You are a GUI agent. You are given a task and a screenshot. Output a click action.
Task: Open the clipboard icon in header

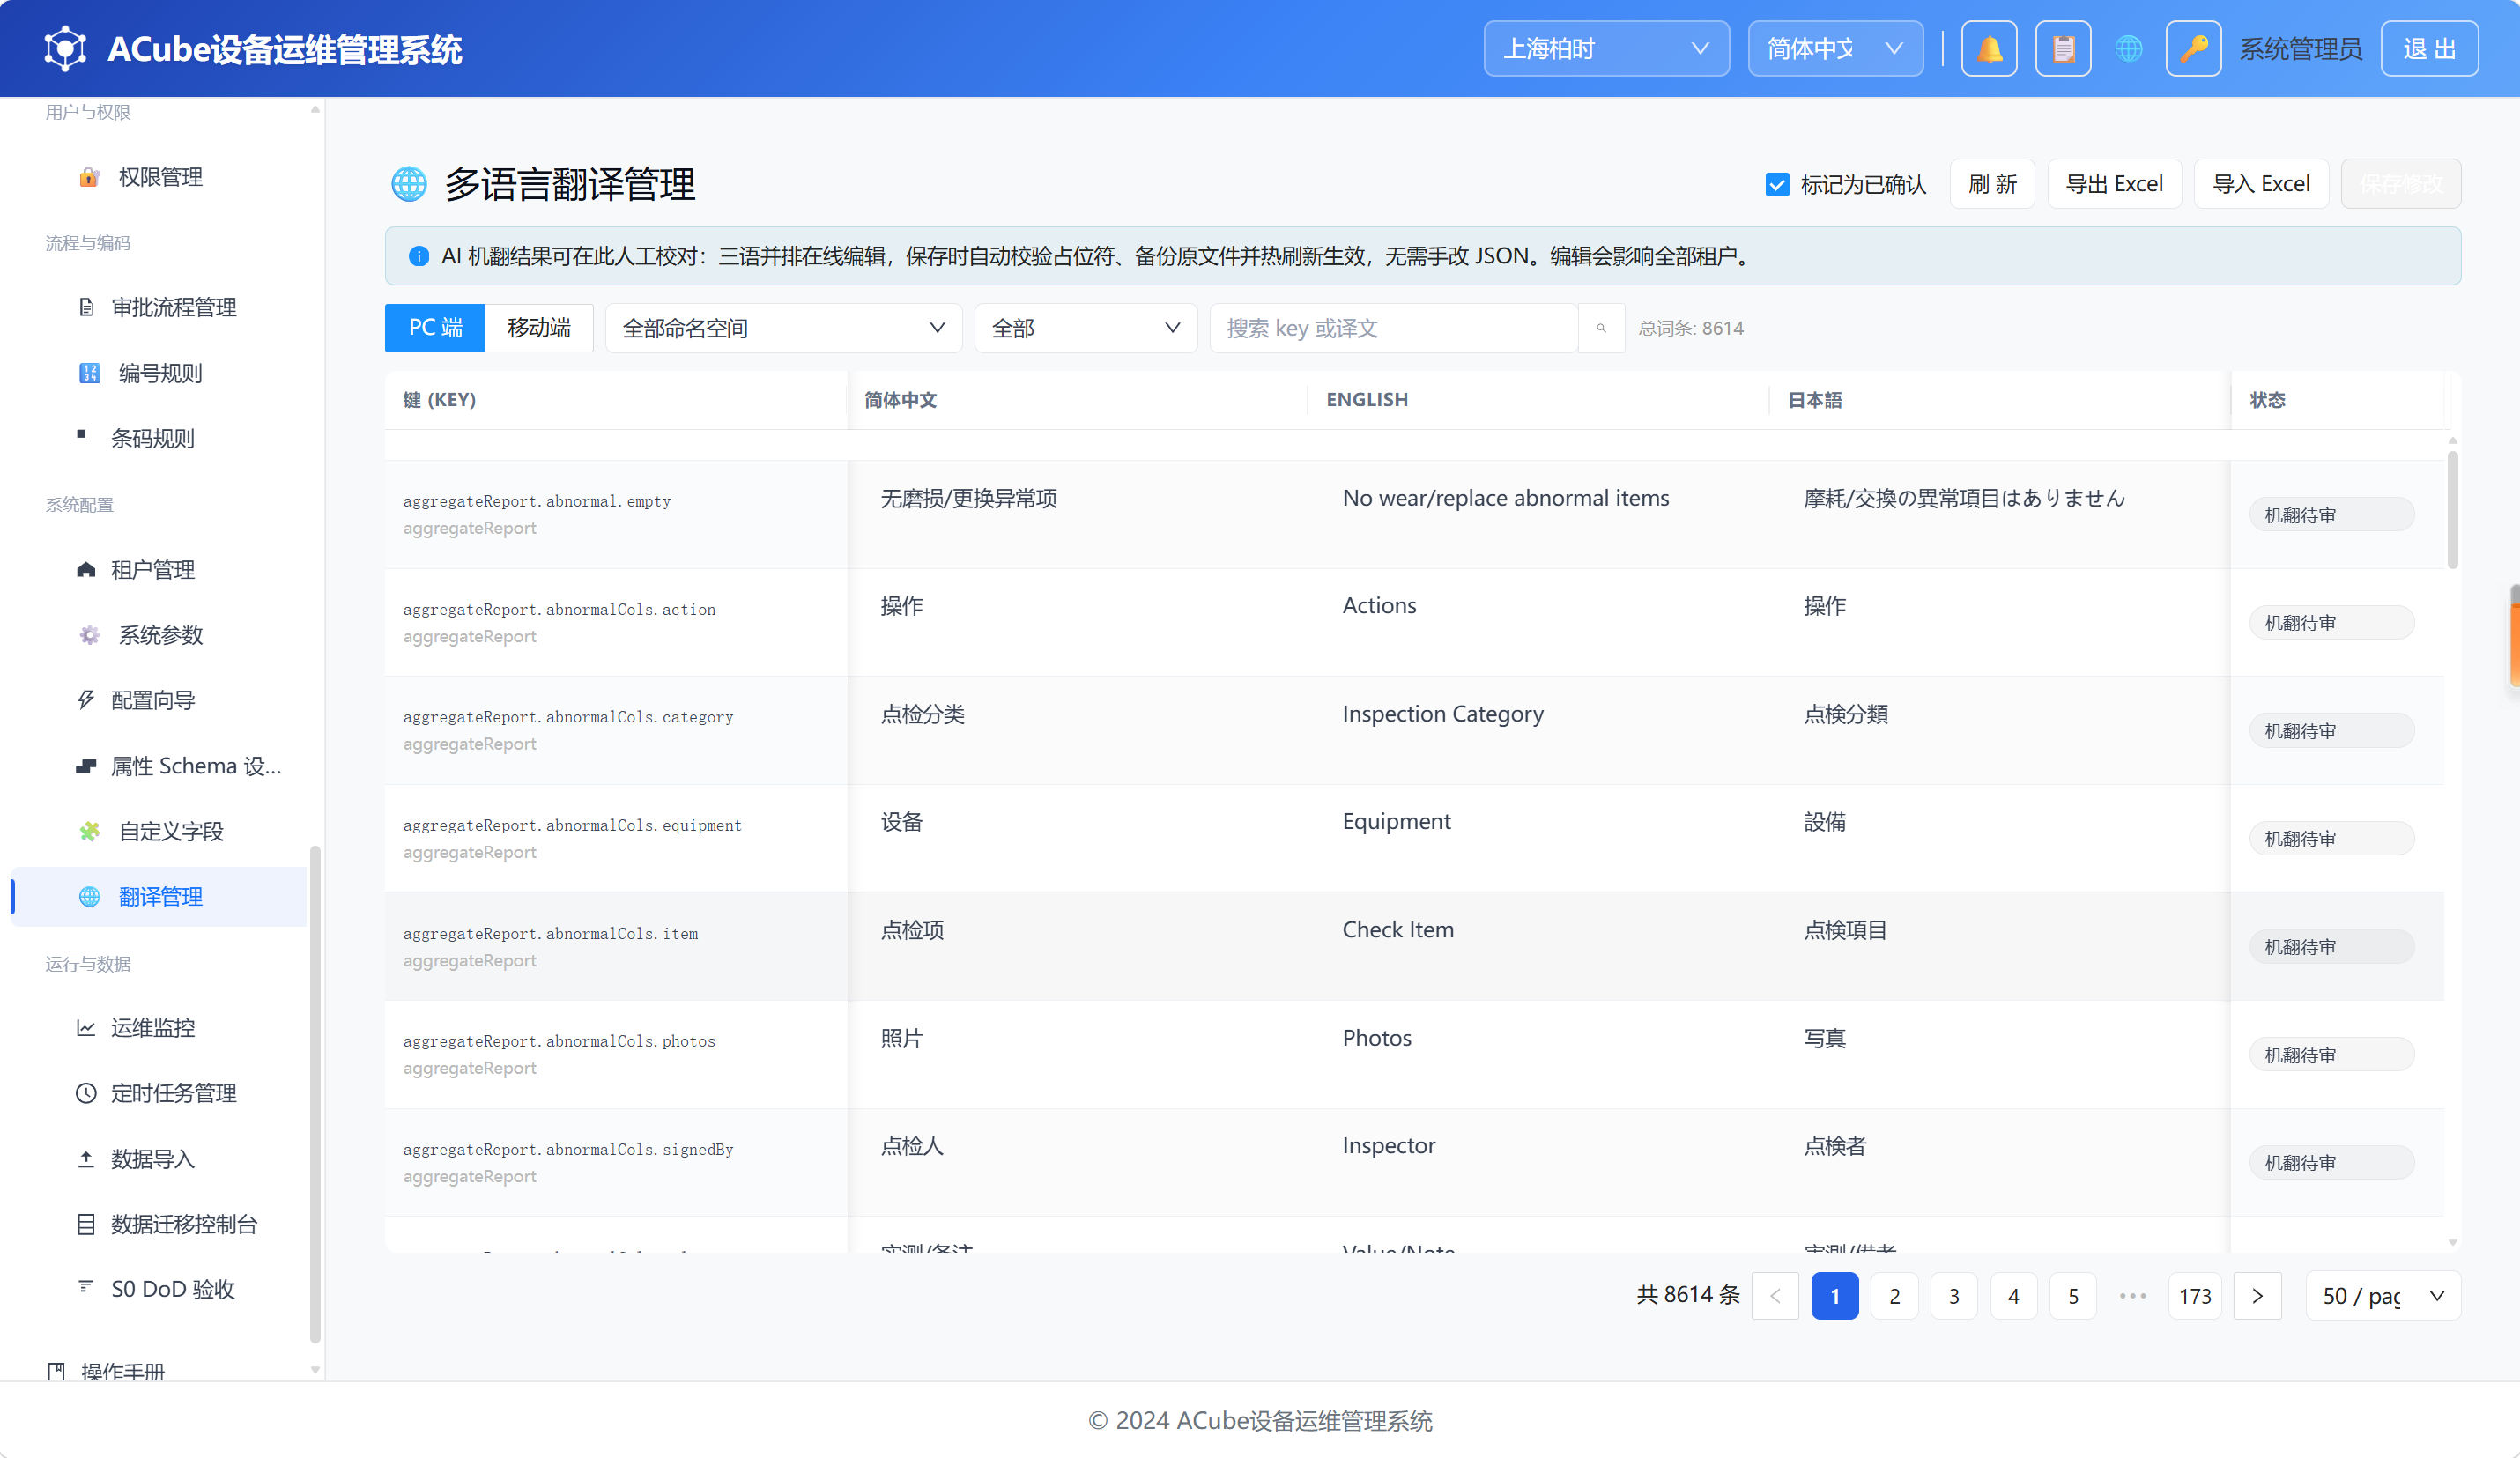(x=2063, y=48)
